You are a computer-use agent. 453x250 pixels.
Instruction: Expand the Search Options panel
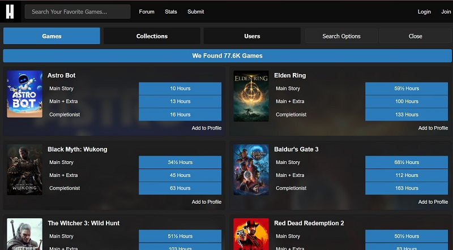tap(341, 36)
